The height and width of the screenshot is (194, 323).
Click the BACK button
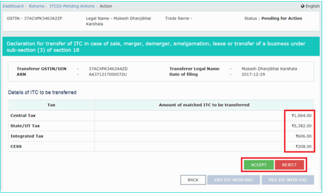coord(193,179)
